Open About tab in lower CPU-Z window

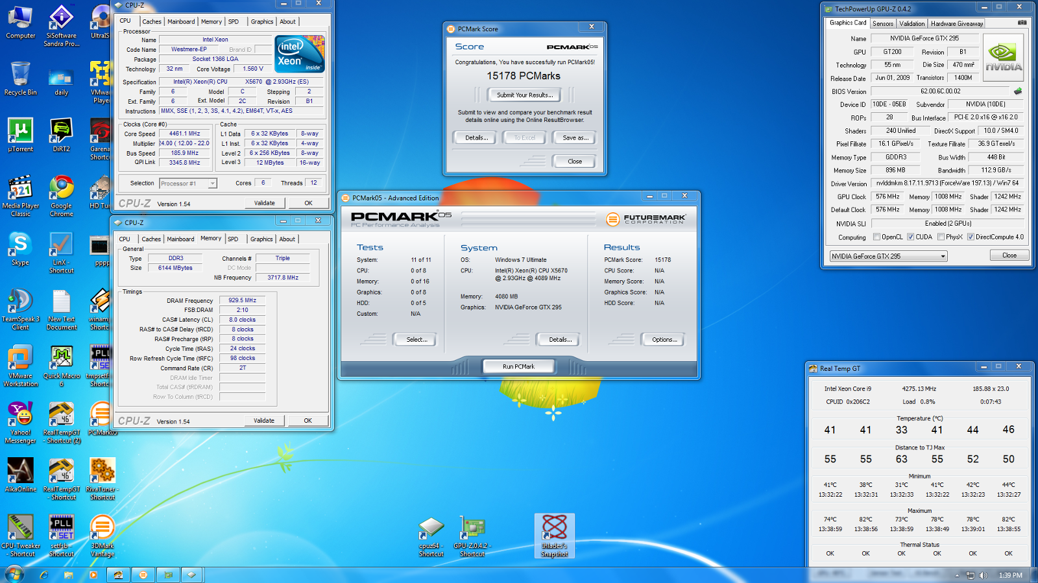(287, 239)
